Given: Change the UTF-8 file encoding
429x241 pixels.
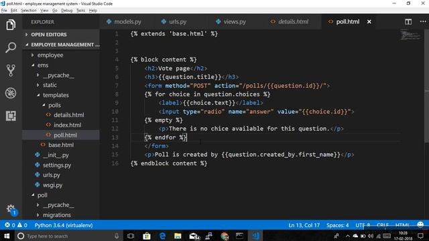Looking at the screenshot, I should (363, 225).
